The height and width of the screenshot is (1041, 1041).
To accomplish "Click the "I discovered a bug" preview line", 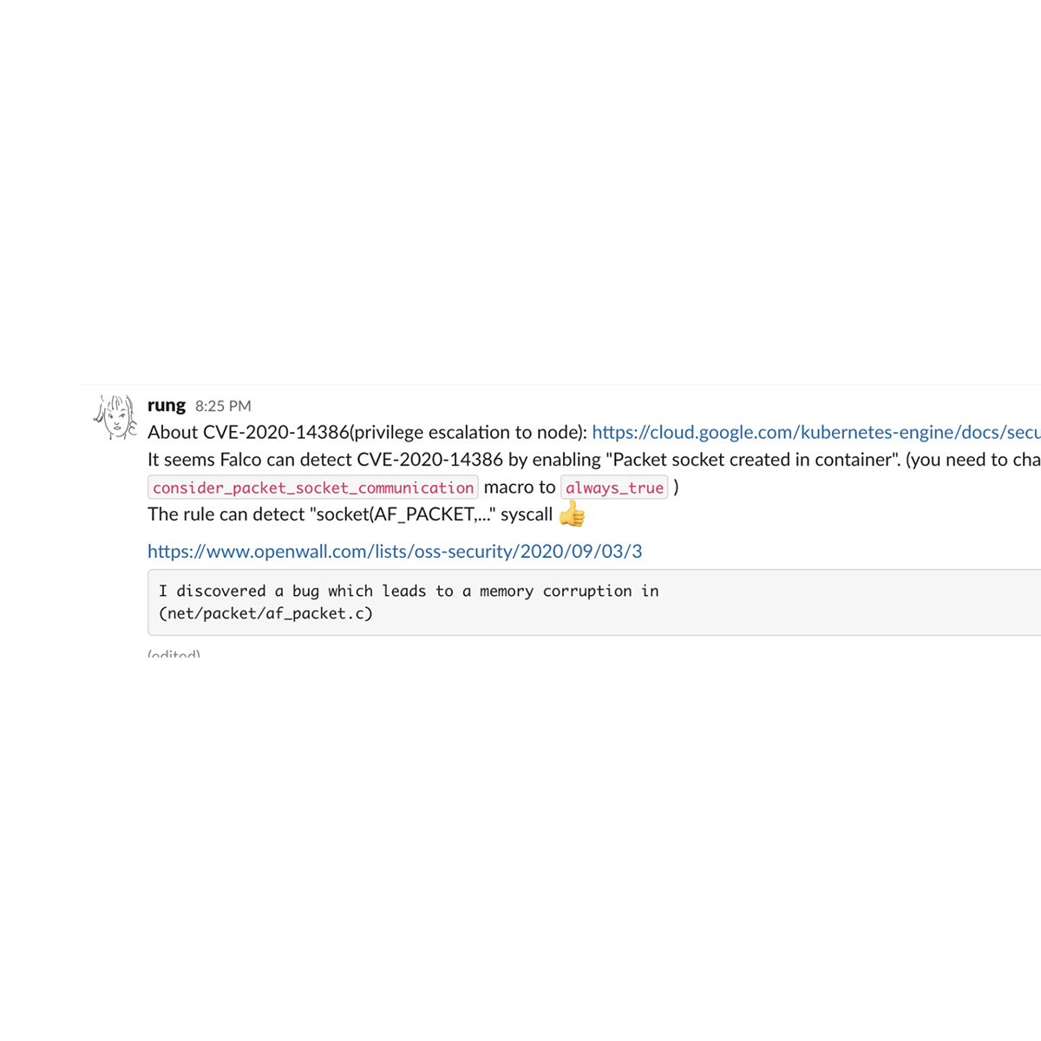I will click(x=409, y=591).
